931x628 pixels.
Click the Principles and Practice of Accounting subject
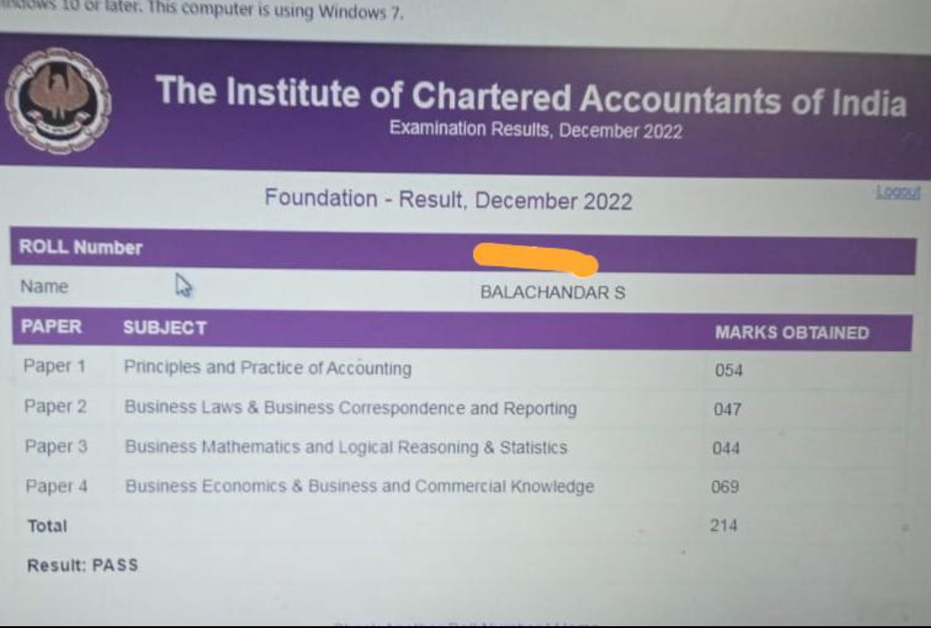[x=267, y=368]
